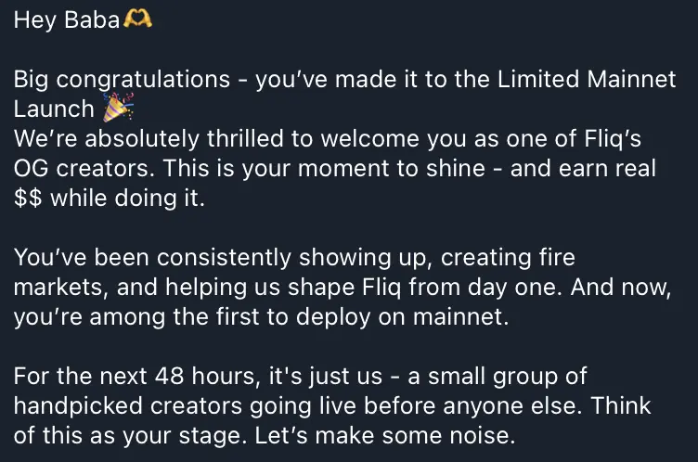Click the "$$" dollar signs
This screenshot has width=698, height=462.
click(28, 198)
